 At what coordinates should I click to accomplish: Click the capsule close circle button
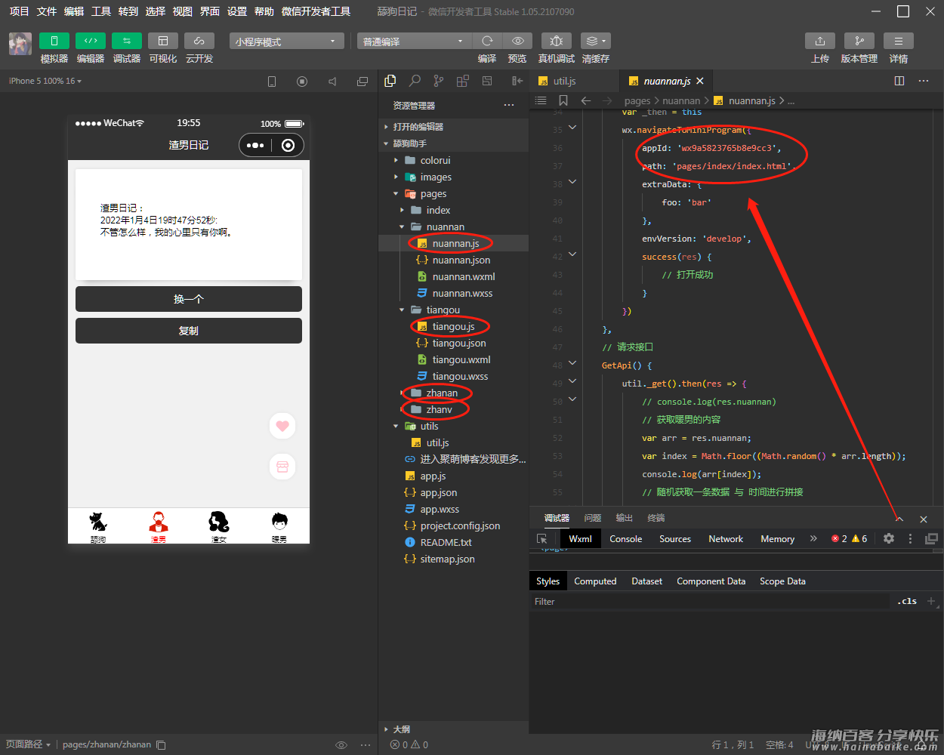tap(288, 146)
